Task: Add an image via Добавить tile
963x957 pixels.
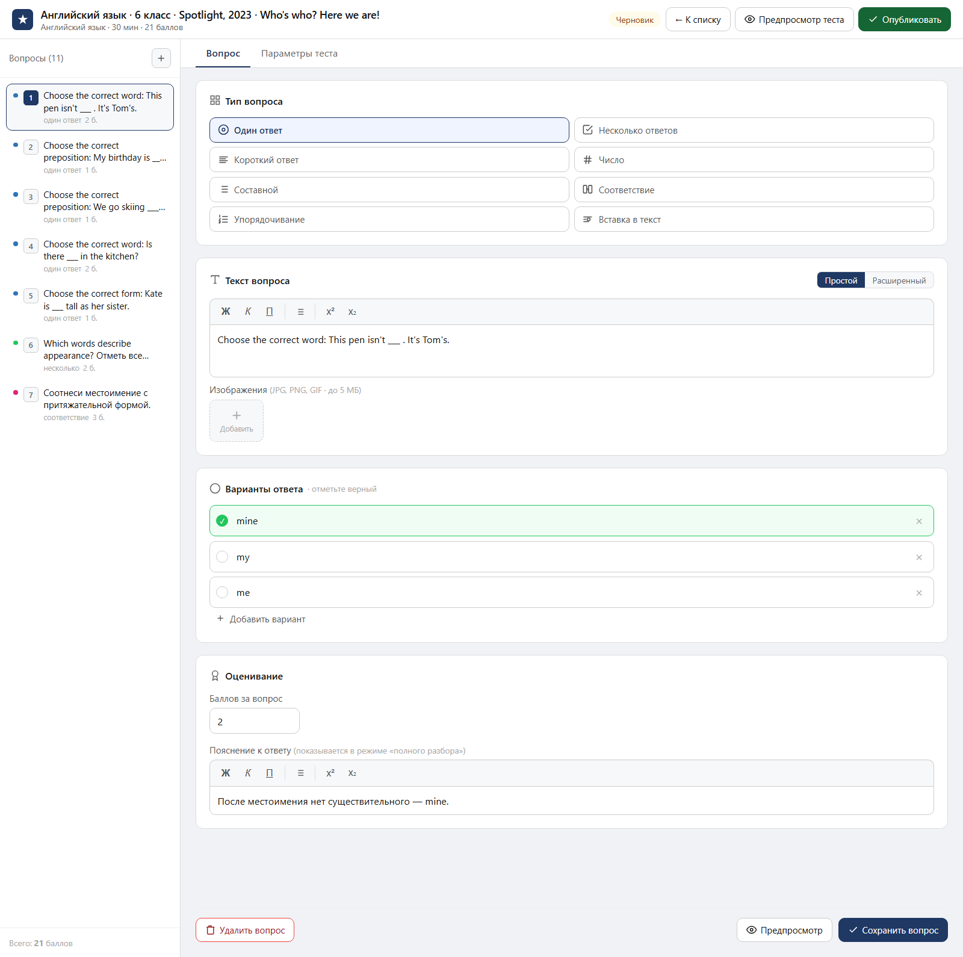Action: coord(236,421)
